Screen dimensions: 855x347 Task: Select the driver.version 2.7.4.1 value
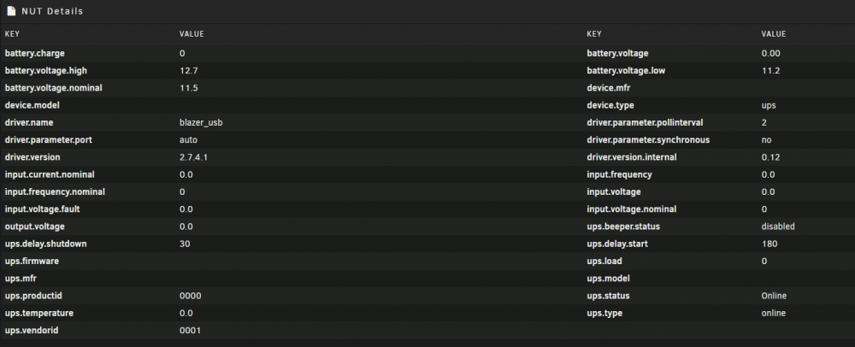(193, 157)
